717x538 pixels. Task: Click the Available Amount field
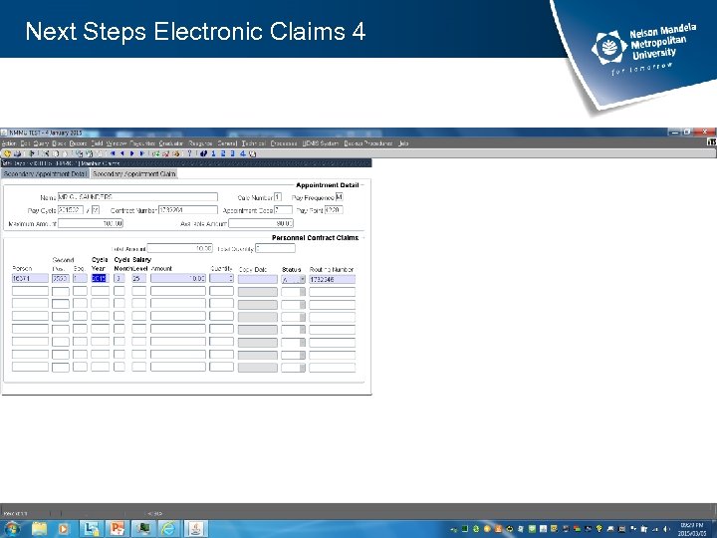click(x=261, y=223)
